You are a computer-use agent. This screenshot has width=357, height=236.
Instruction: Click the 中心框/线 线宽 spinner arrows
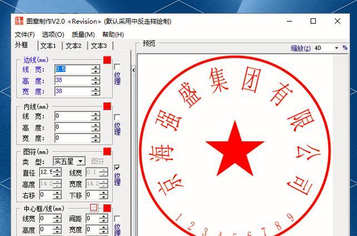pyautogui.click(x=57, y=219)
